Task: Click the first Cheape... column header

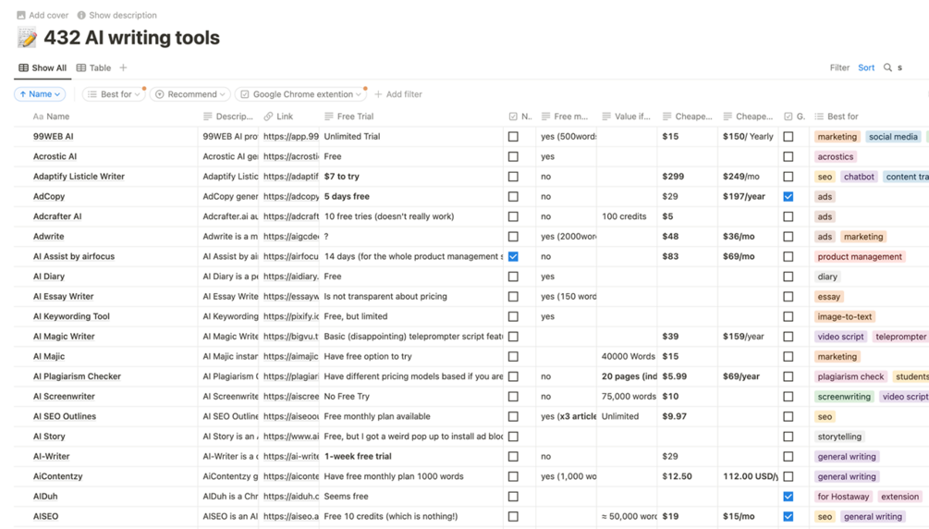Action: [687, 117]
